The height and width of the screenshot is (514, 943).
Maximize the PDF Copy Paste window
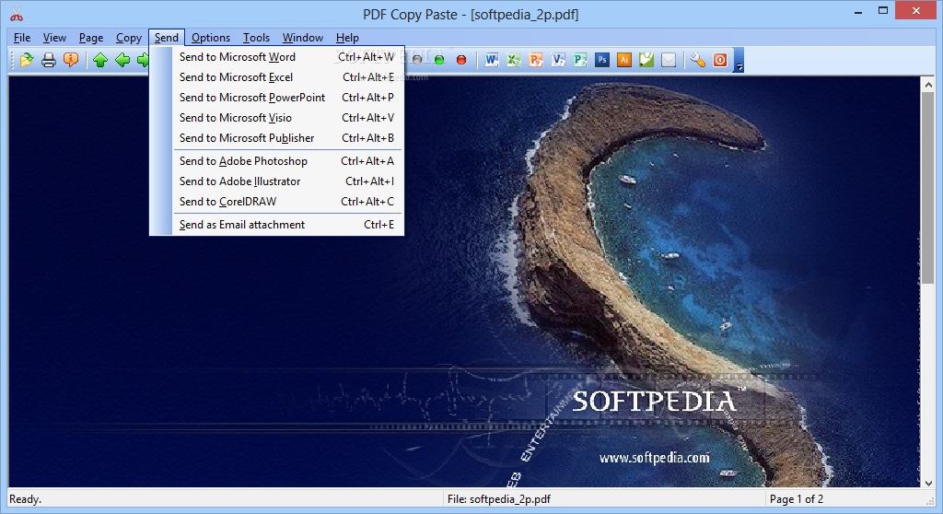(x=883, y=11)
